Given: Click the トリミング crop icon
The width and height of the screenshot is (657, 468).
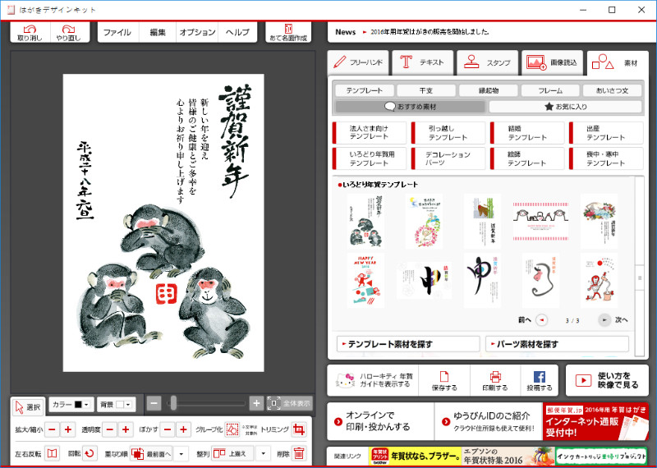Looking at the screenshot, I should click(299, 429).
